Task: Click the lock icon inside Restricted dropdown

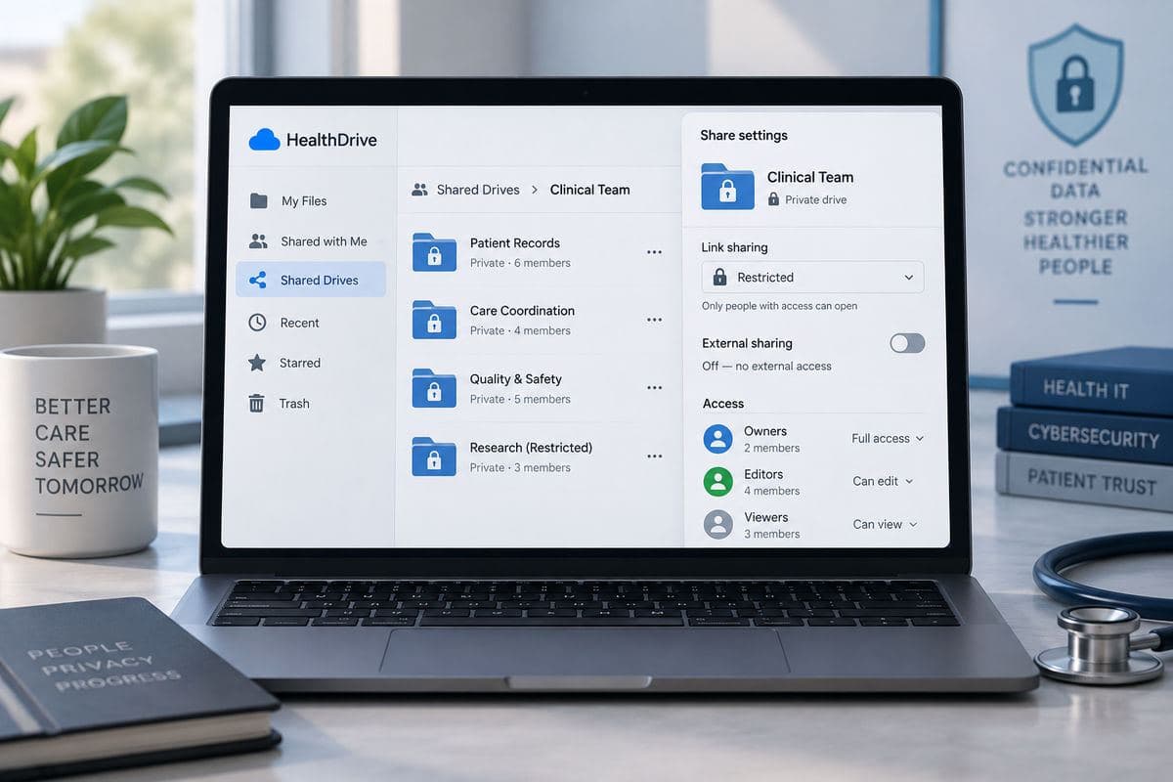Action: click(x=720, y=278)
